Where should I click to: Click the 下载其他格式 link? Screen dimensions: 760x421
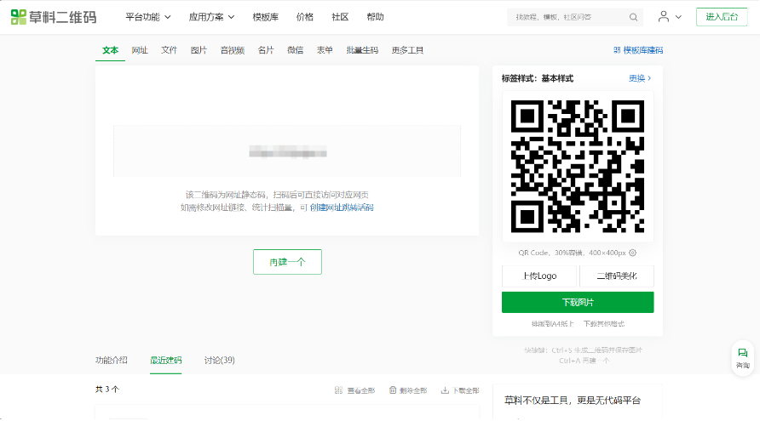604,324
